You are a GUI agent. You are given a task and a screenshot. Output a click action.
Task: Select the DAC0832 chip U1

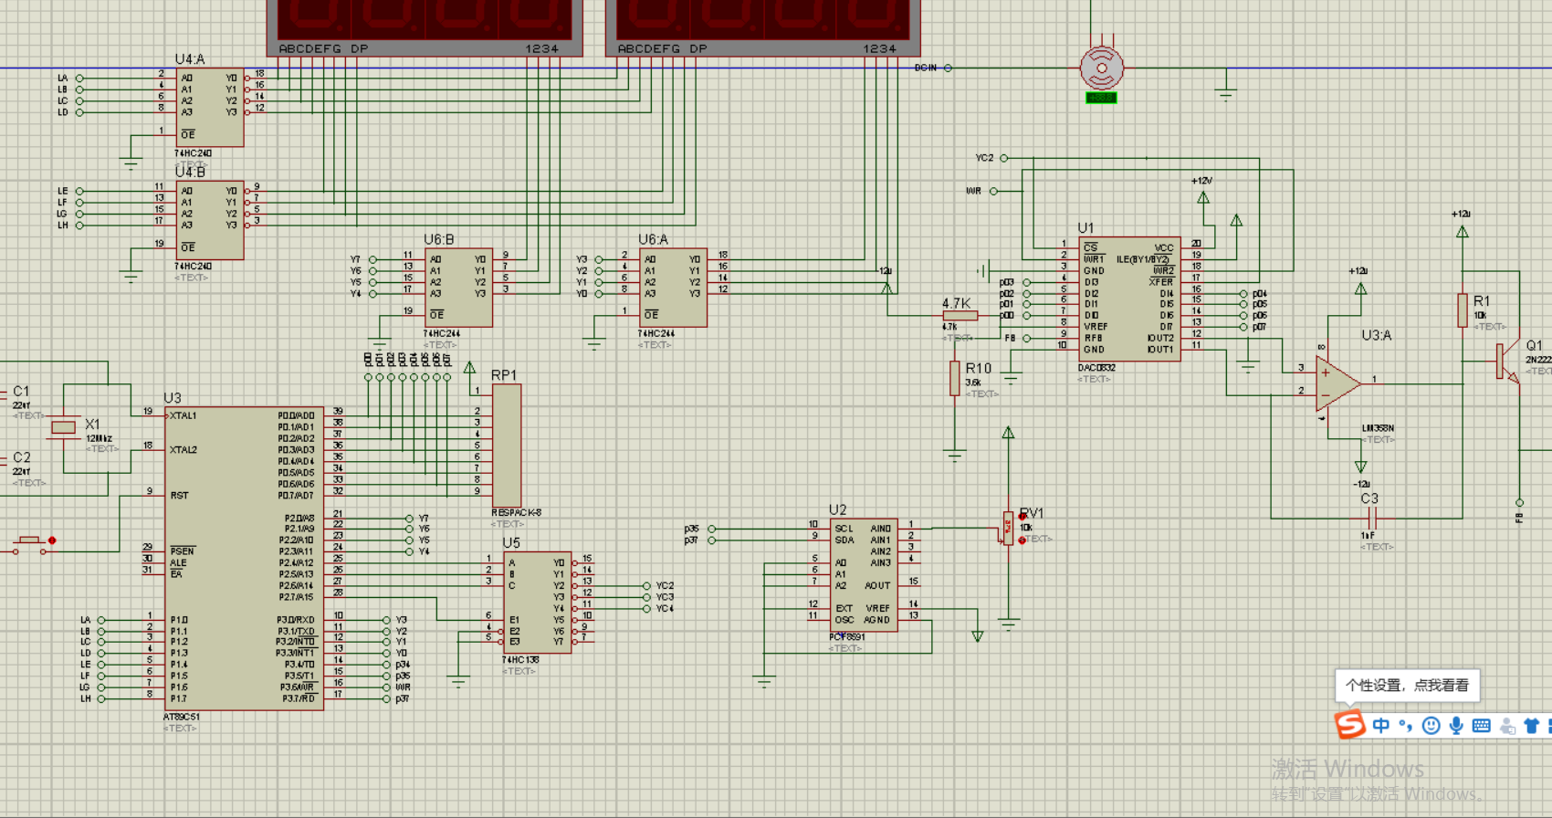(x=1129, y=299)
